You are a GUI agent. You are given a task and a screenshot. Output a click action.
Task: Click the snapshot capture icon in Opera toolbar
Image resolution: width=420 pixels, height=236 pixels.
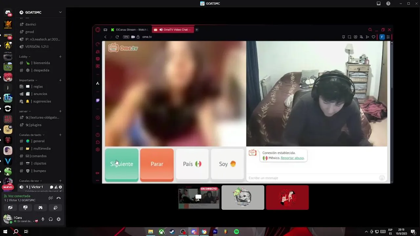[349, 37]
